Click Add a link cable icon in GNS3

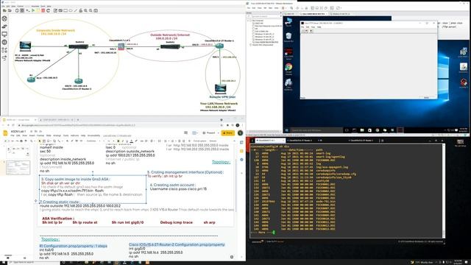click(x=4, y=57)
